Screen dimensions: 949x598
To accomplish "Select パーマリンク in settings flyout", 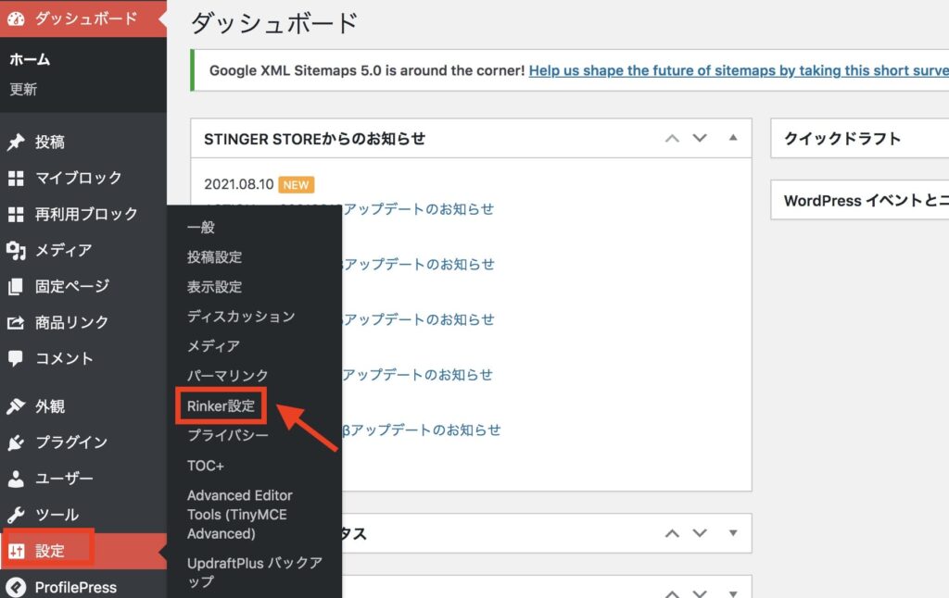I will tap(228, 376).
